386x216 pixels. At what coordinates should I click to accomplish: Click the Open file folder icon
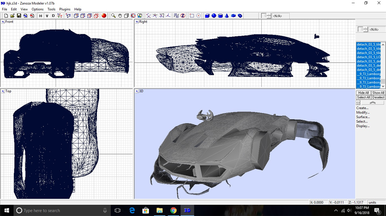click(x=12, y=16)
